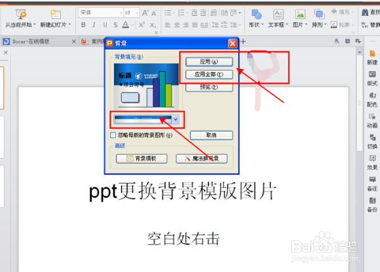Open 效果 effects in right sidebar
The image size is (380, 272).
(x=372, y=162)
